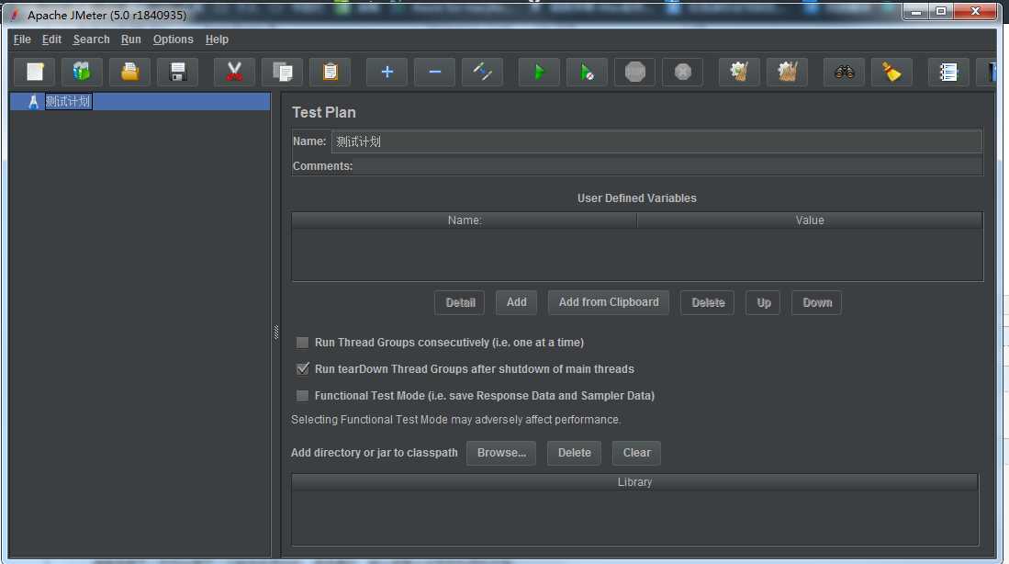Open the File menu

pyautogui.click(x=22, y=39)
